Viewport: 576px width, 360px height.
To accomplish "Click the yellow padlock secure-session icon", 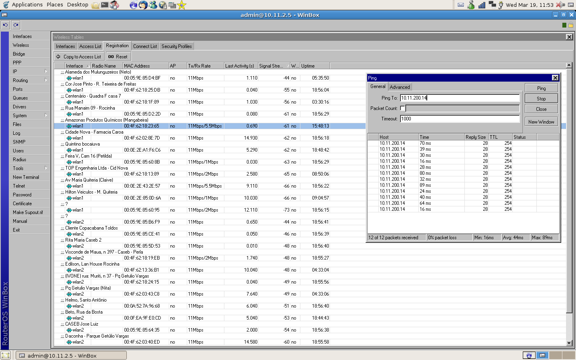I will point(571,25).
